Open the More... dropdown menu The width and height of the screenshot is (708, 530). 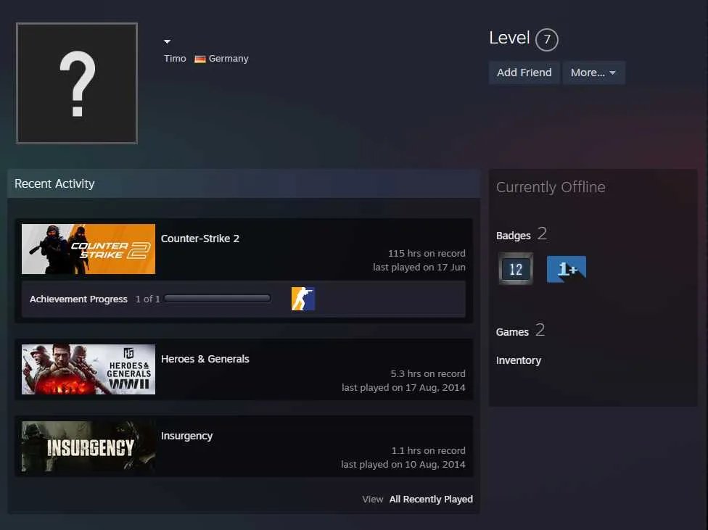click(593, 73)
